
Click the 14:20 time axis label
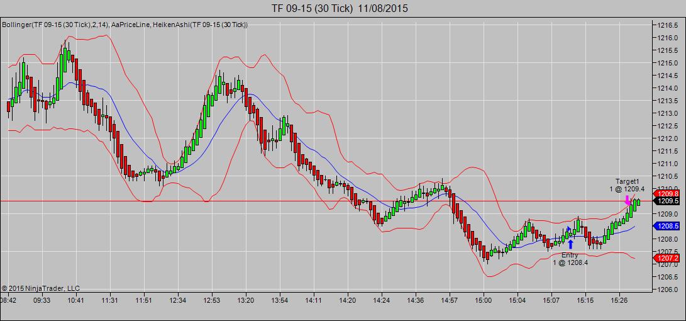pyautogui.click(x=347, y=300)
